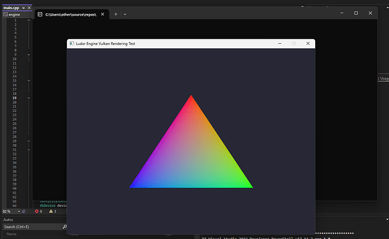Click the red error count icon
The image size is (389, 239).
(x=37, y=211)
